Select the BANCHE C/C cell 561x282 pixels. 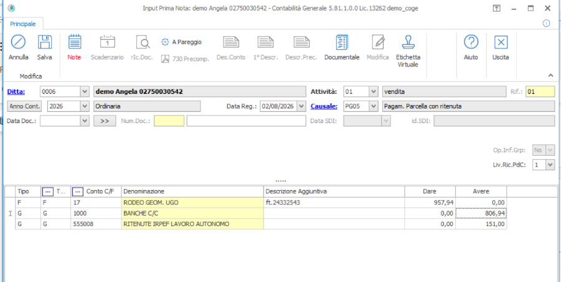(192, 214)
